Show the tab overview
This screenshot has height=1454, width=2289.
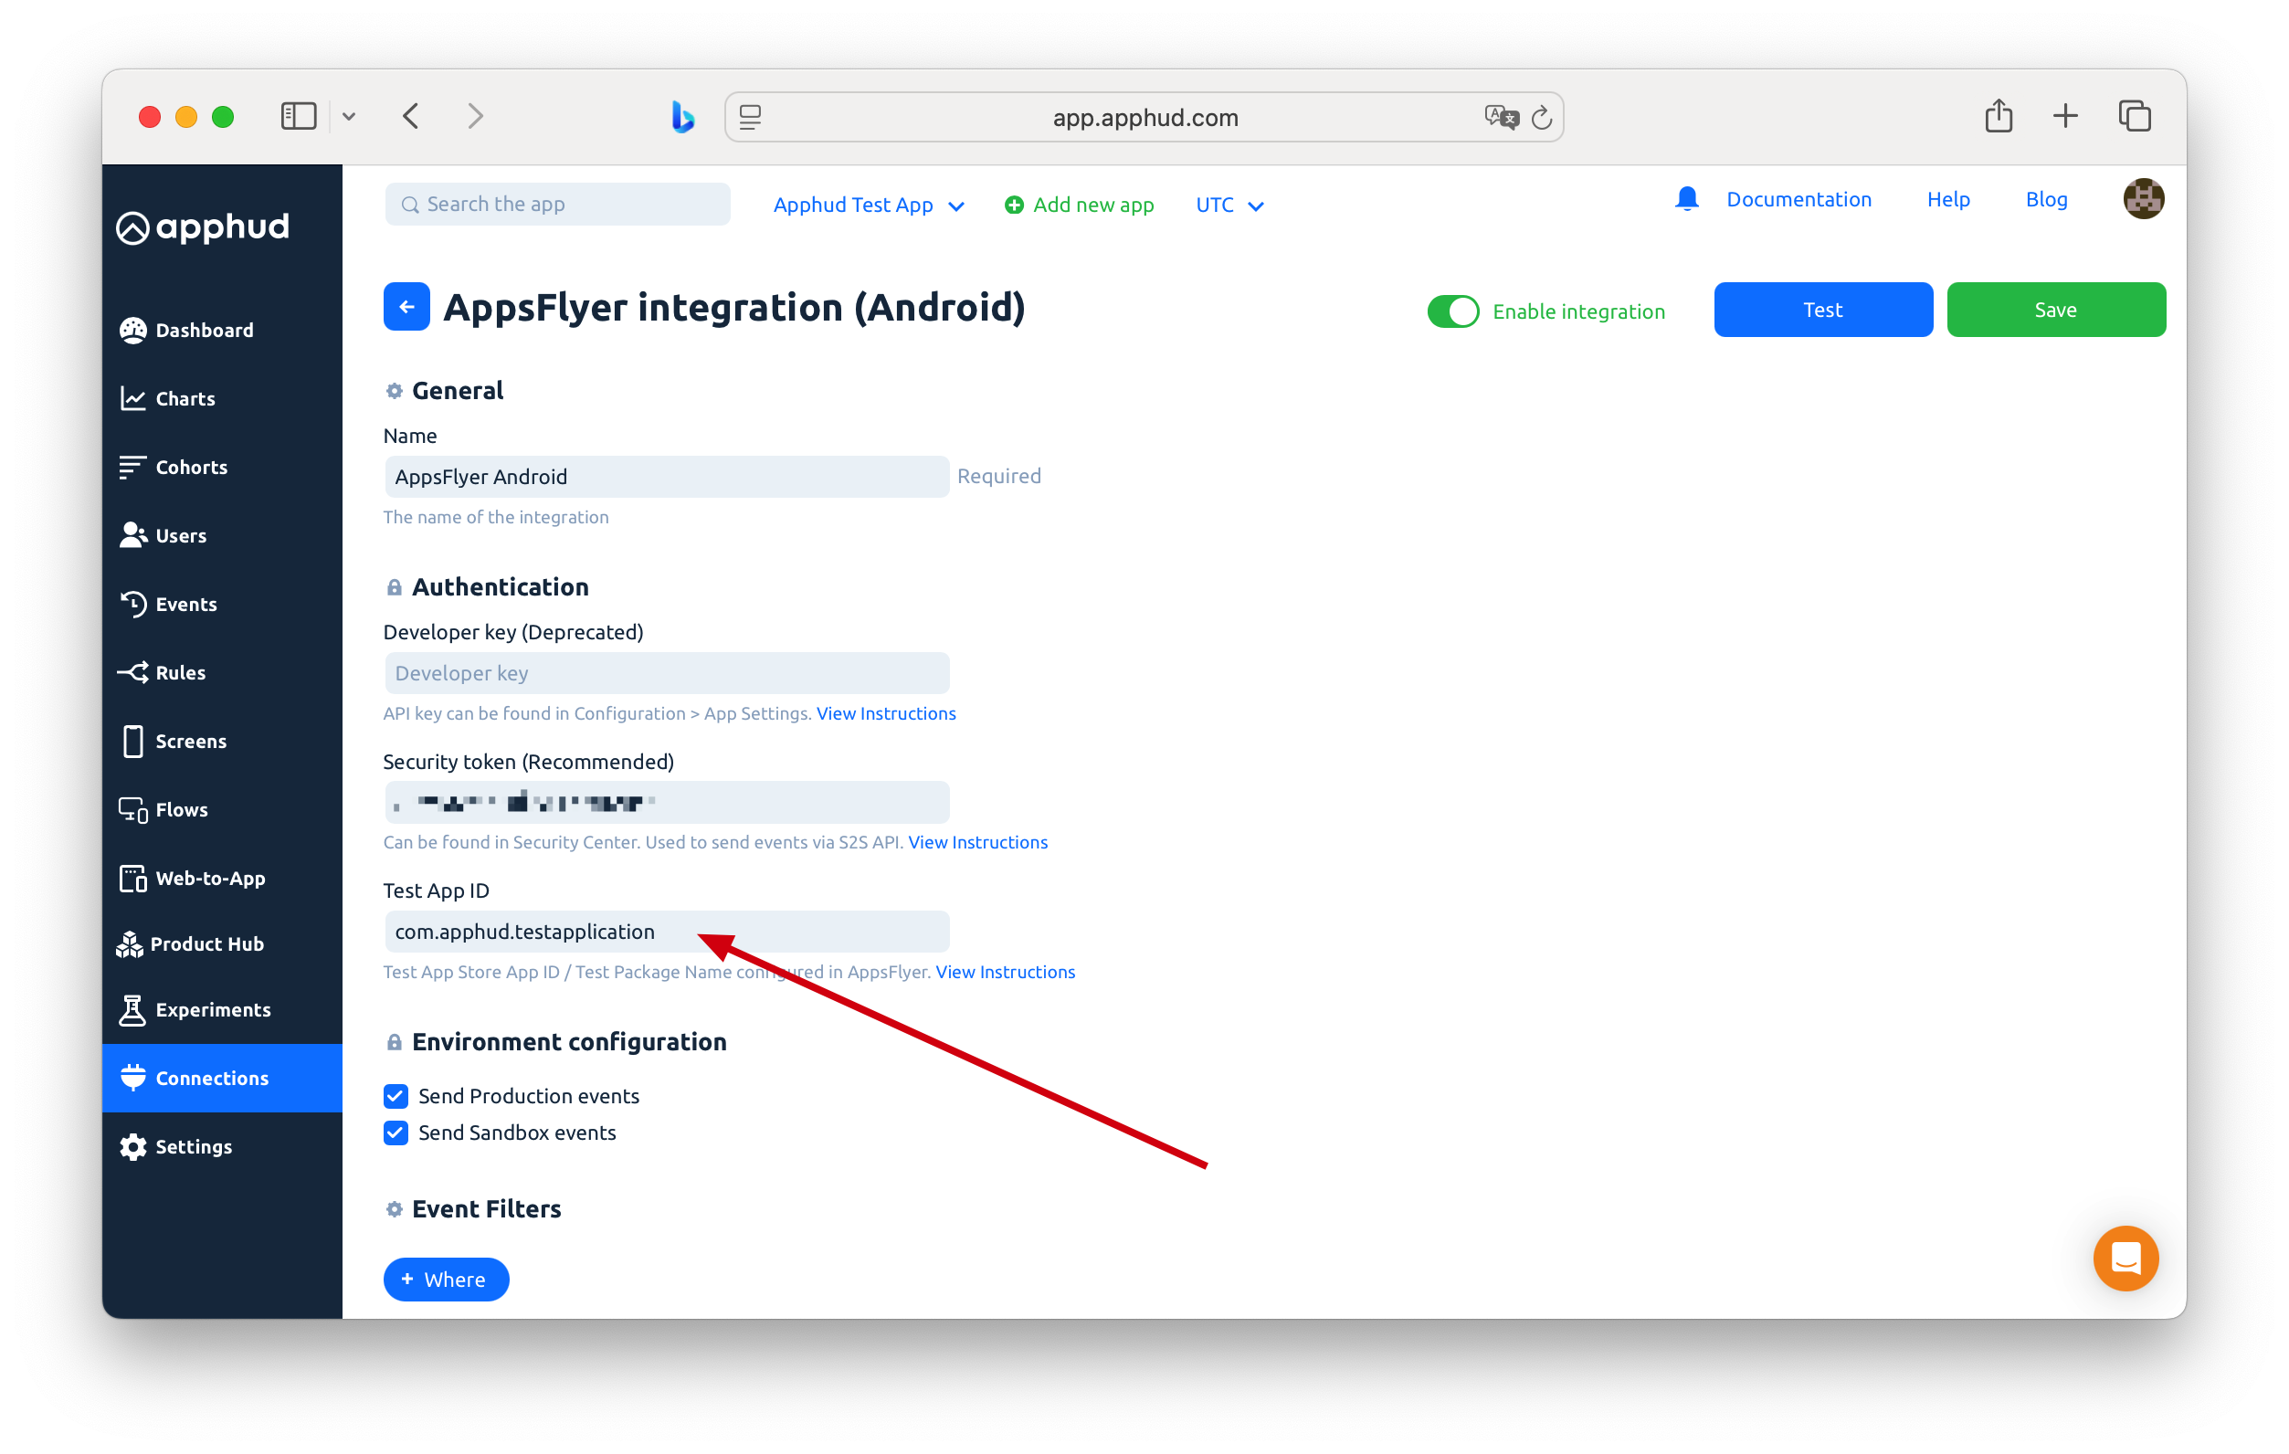[2134, 116]
